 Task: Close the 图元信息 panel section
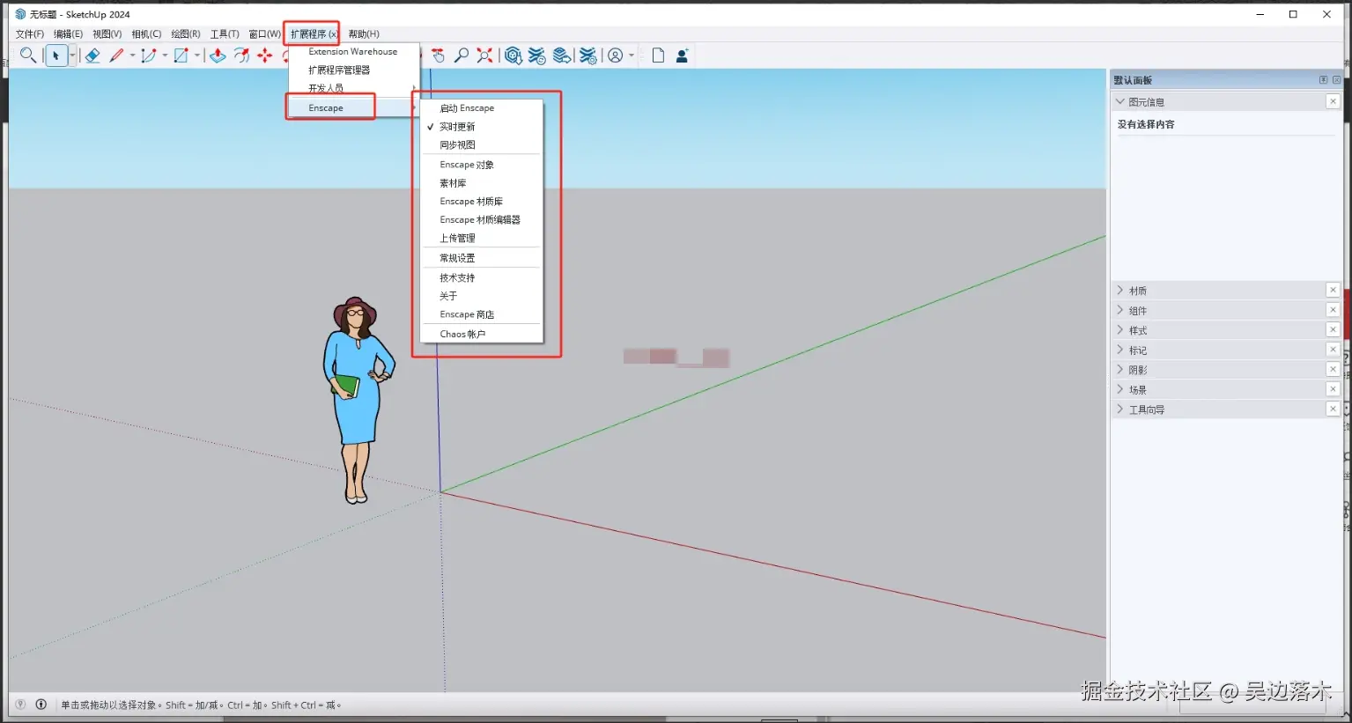click(1333, 102)
